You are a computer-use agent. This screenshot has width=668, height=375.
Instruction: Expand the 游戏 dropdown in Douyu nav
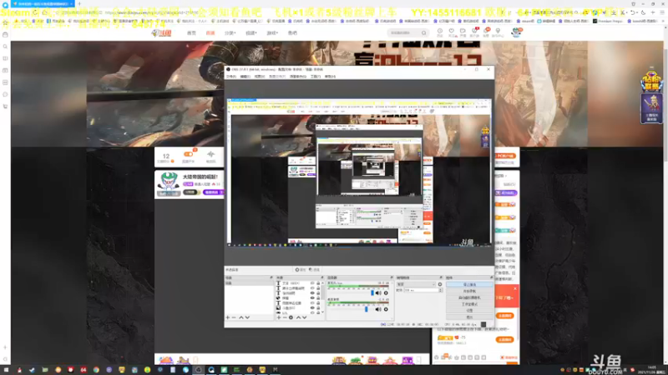point(272,32)
